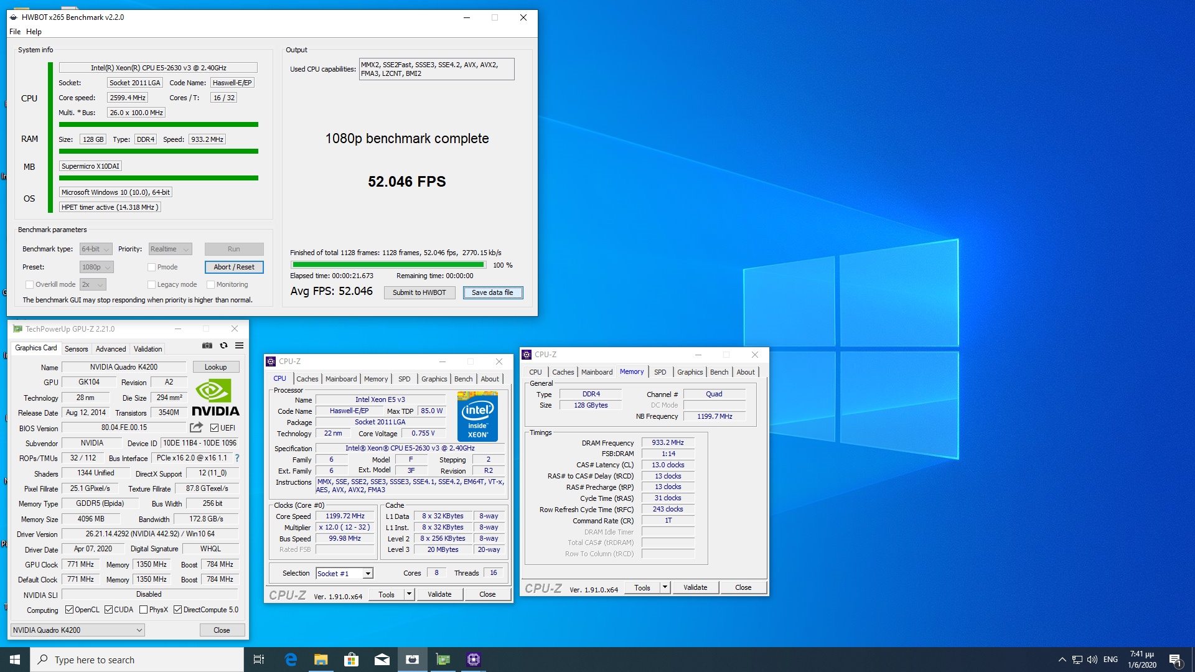This screenshot has height=672, width=1195.
Task: Click the GPU-Z title bar icon
Action: pos(17,329)
